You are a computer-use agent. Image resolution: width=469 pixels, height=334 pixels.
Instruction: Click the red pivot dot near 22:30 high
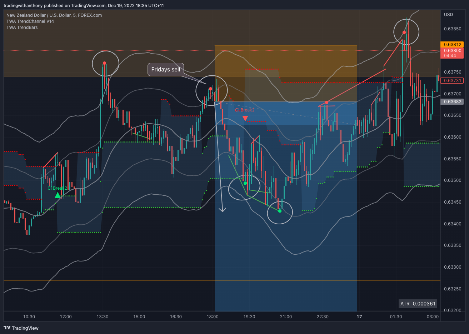(x=326, y=103)
